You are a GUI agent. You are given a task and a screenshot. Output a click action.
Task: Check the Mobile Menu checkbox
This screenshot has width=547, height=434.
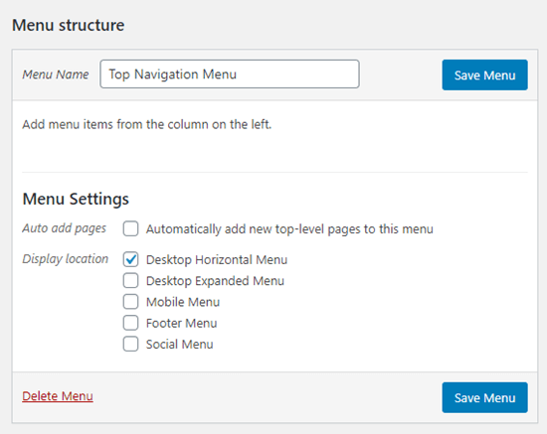click(131, 302)
